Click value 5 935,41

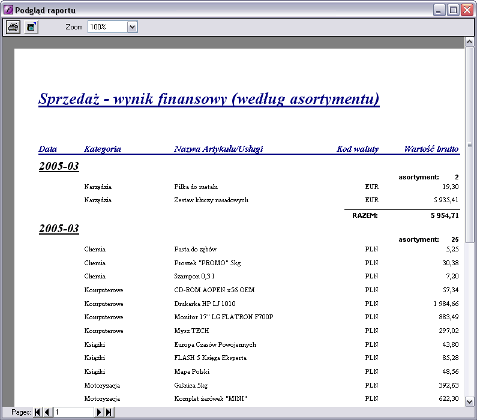tap(446, 200)
